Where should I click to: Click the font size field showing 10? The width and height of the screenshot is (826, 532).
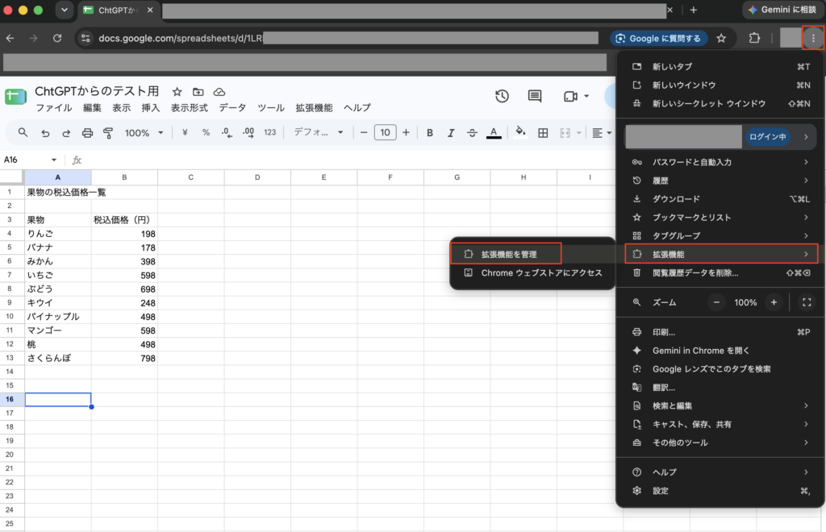tap(385, 133)
